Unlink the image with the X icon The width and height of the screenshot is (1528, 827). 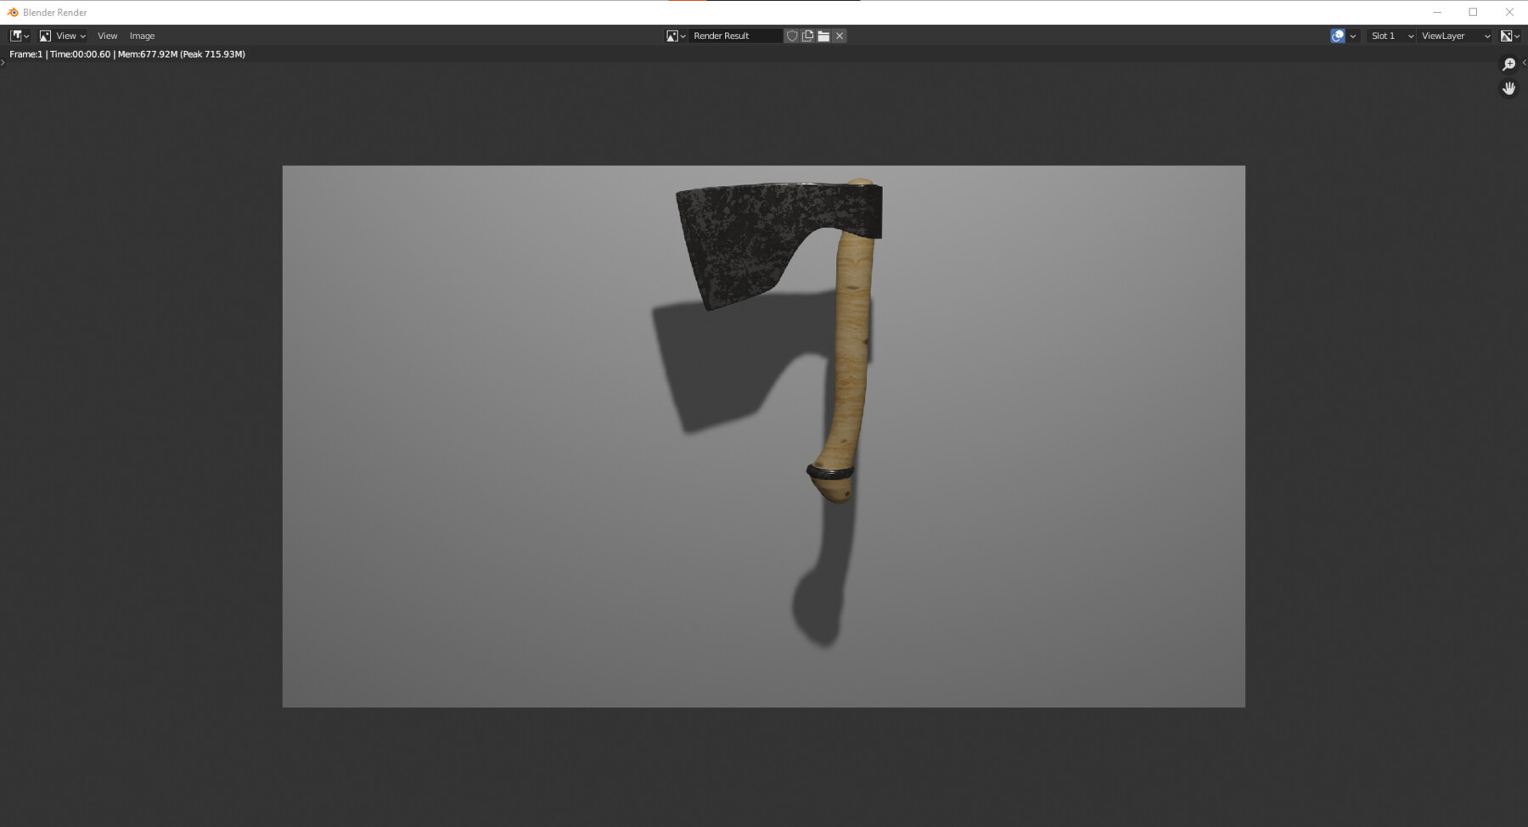(x=839, y=36)
